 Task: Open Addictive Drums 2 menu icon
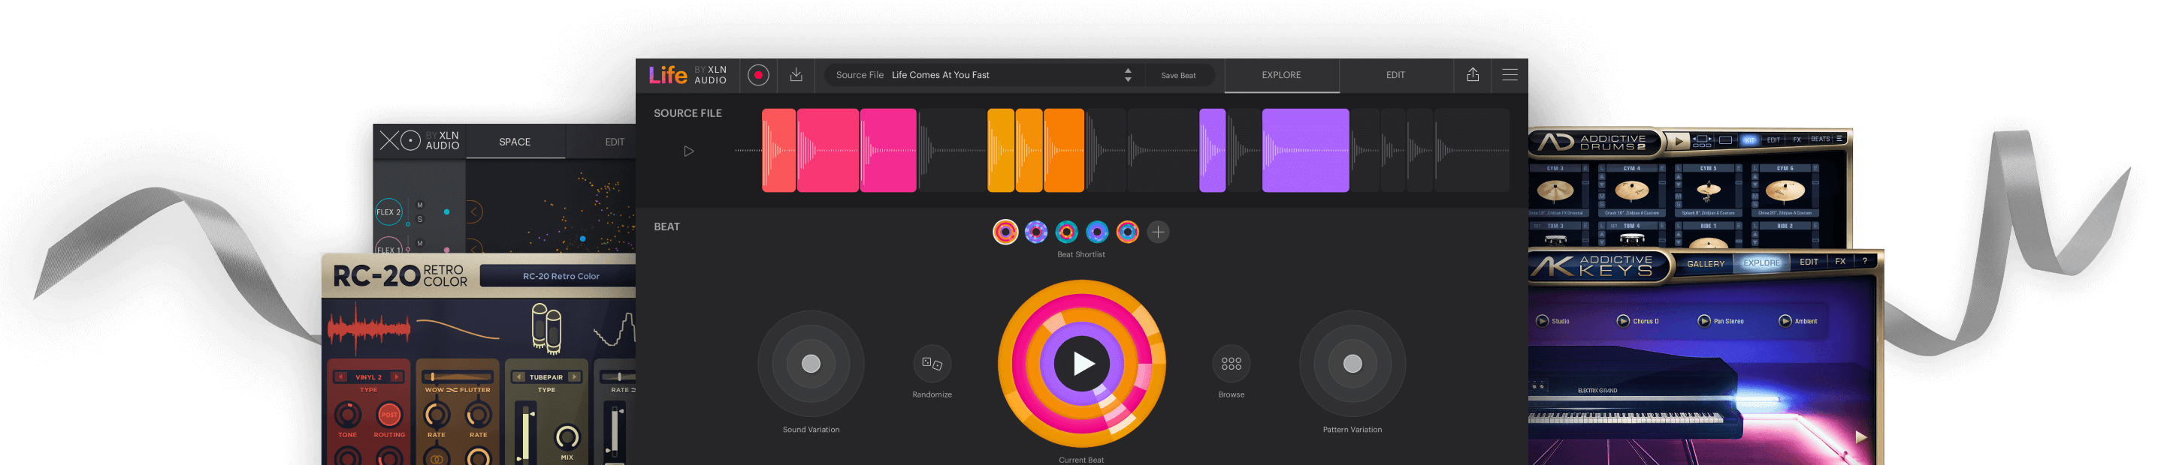1839,139
